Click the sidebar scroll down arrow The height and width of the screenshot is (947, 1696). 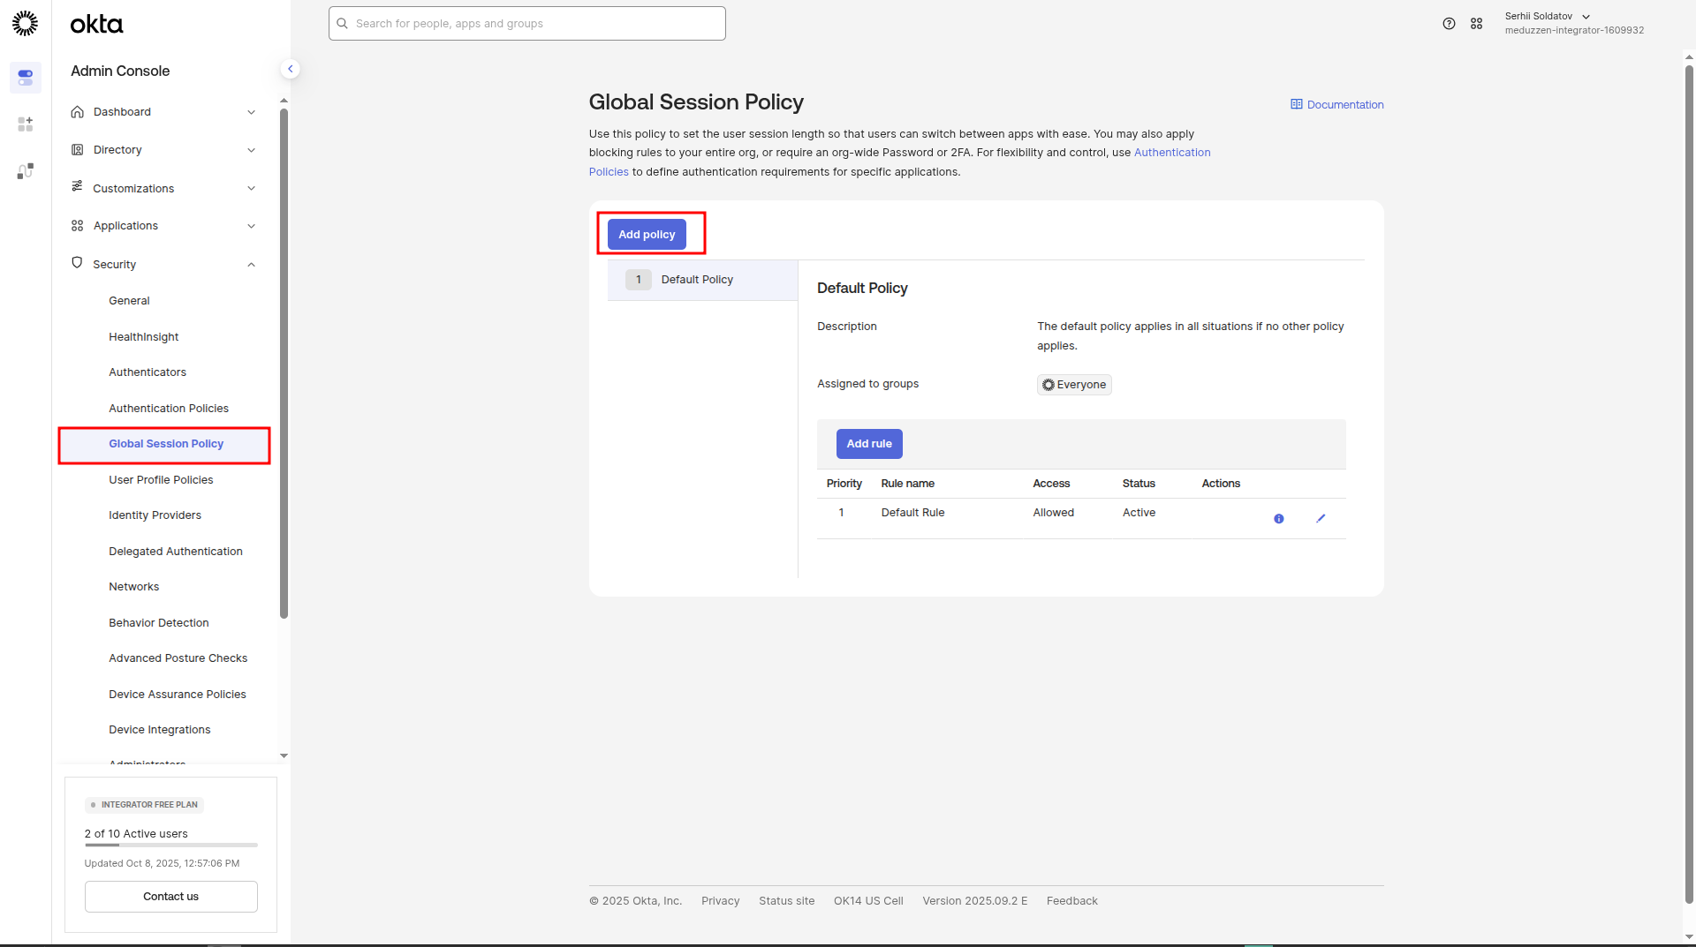click(x=284, y=756)
